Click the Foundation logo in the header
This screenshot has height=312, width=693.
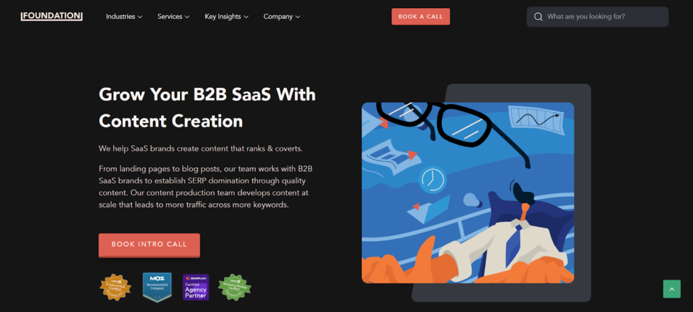coord(51,16)
